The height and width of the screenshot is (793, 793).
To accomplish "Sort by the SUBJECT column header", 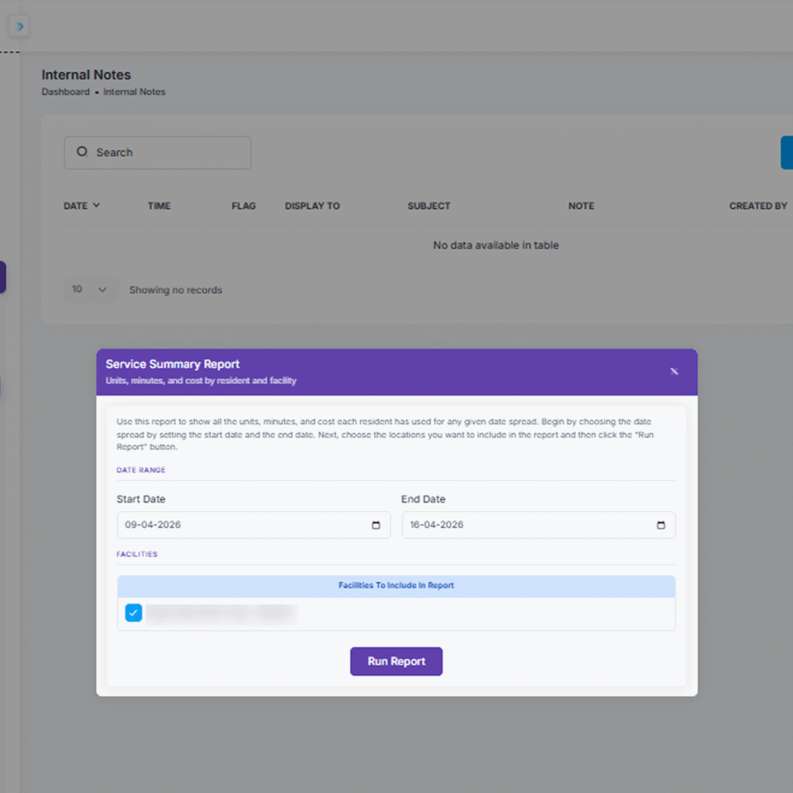I will [x=428, y=206].
